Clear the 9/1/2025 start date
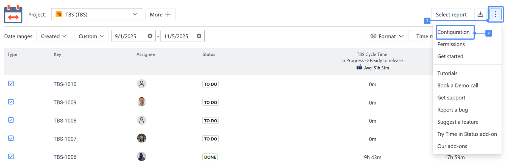The image size is (506, 165). (x=150, y=36)
